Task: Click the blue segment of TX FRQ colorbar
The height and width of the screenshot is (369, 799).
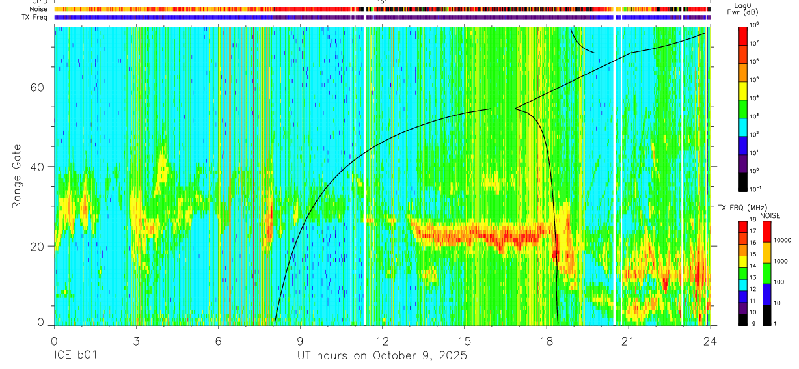Action: pos(743,295)
